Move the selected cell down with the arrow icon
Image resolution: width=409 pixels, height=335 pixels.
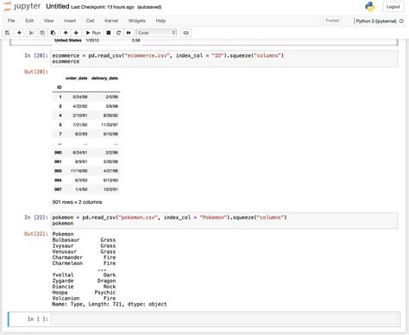coord(76,33)
